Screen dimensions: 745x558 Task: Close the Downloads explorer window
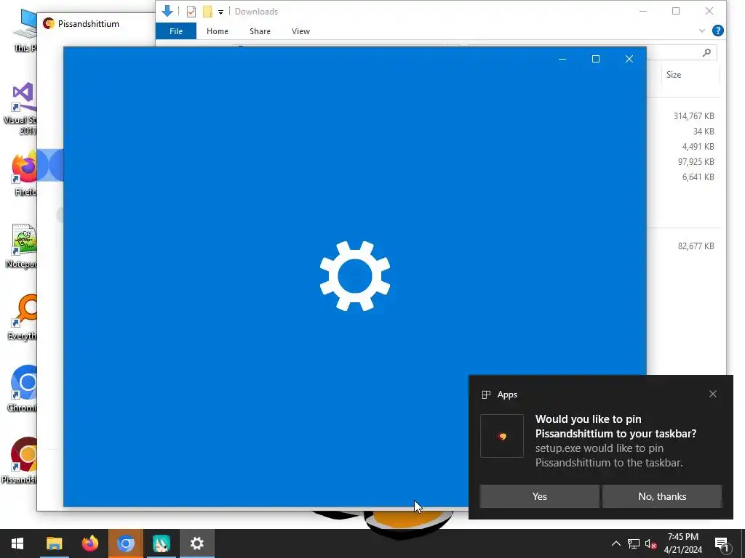(x=709, y=11)
